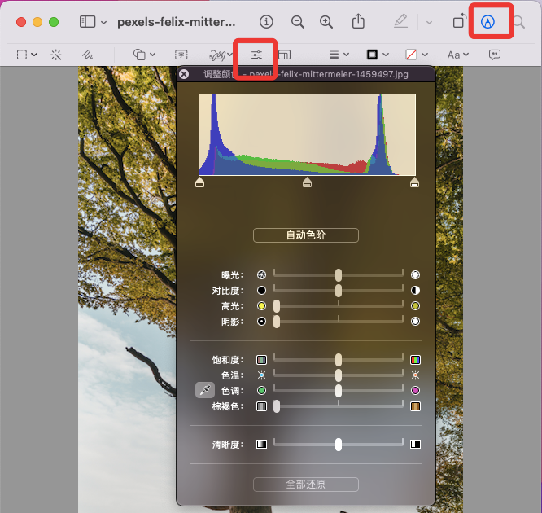The image size is (542, 513).
Task: Add a speech bubble note annotation
Action: click(x=494, y=55)
